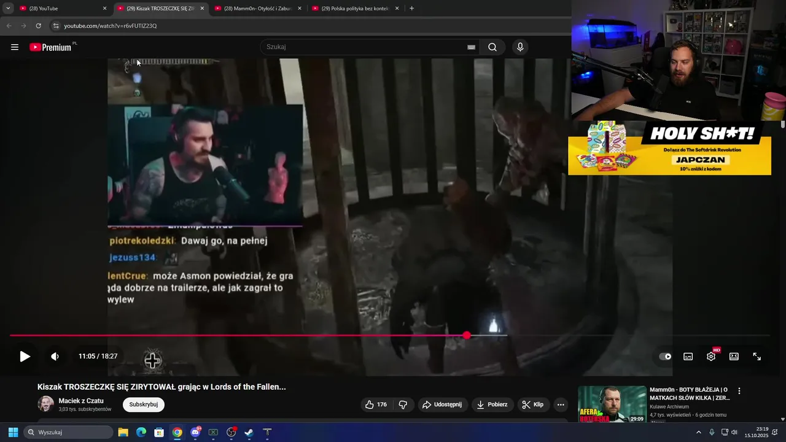This screenshot has height=442, width=786.
Task: Switch to theater mode view
Action: coord(734,356)
